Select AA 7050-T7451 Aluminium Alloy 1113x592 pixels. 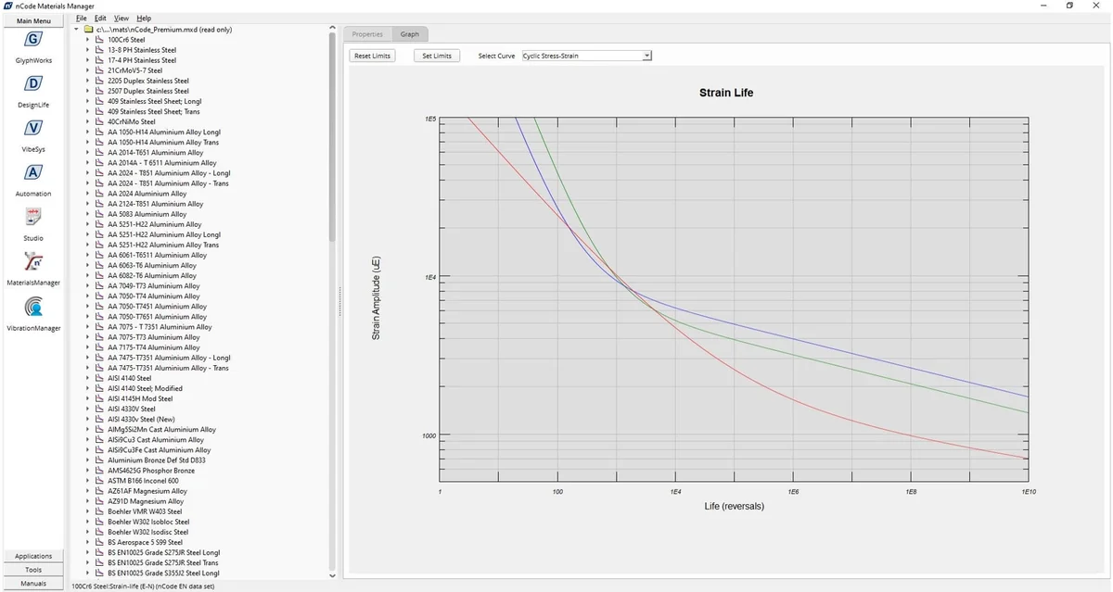click(x=157, y=306)
